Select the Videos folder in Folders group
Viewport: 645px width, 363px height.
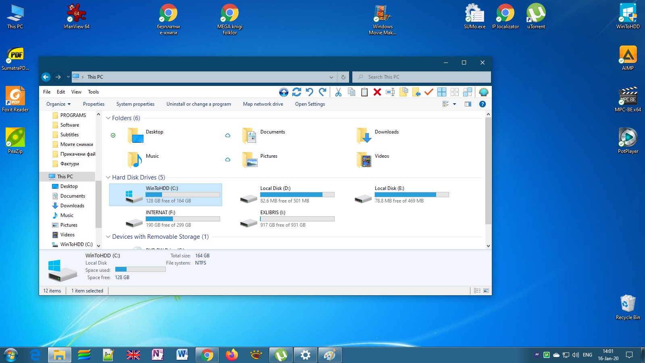[x=373, y=159]
